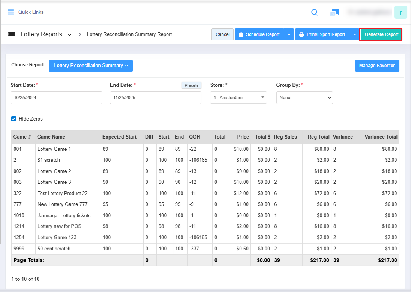411x292 pixels.
Task: Open the hamburger Quick Links menu icon
Action: click(11, 12)
